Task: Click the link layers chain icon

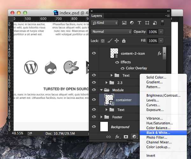Action: [x=109, y=137]
